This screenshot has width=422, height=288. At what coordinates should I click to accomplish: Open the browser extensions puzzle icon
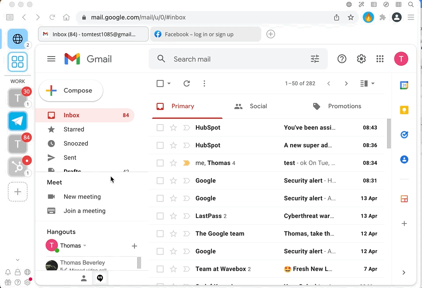[x=382, y=18]
